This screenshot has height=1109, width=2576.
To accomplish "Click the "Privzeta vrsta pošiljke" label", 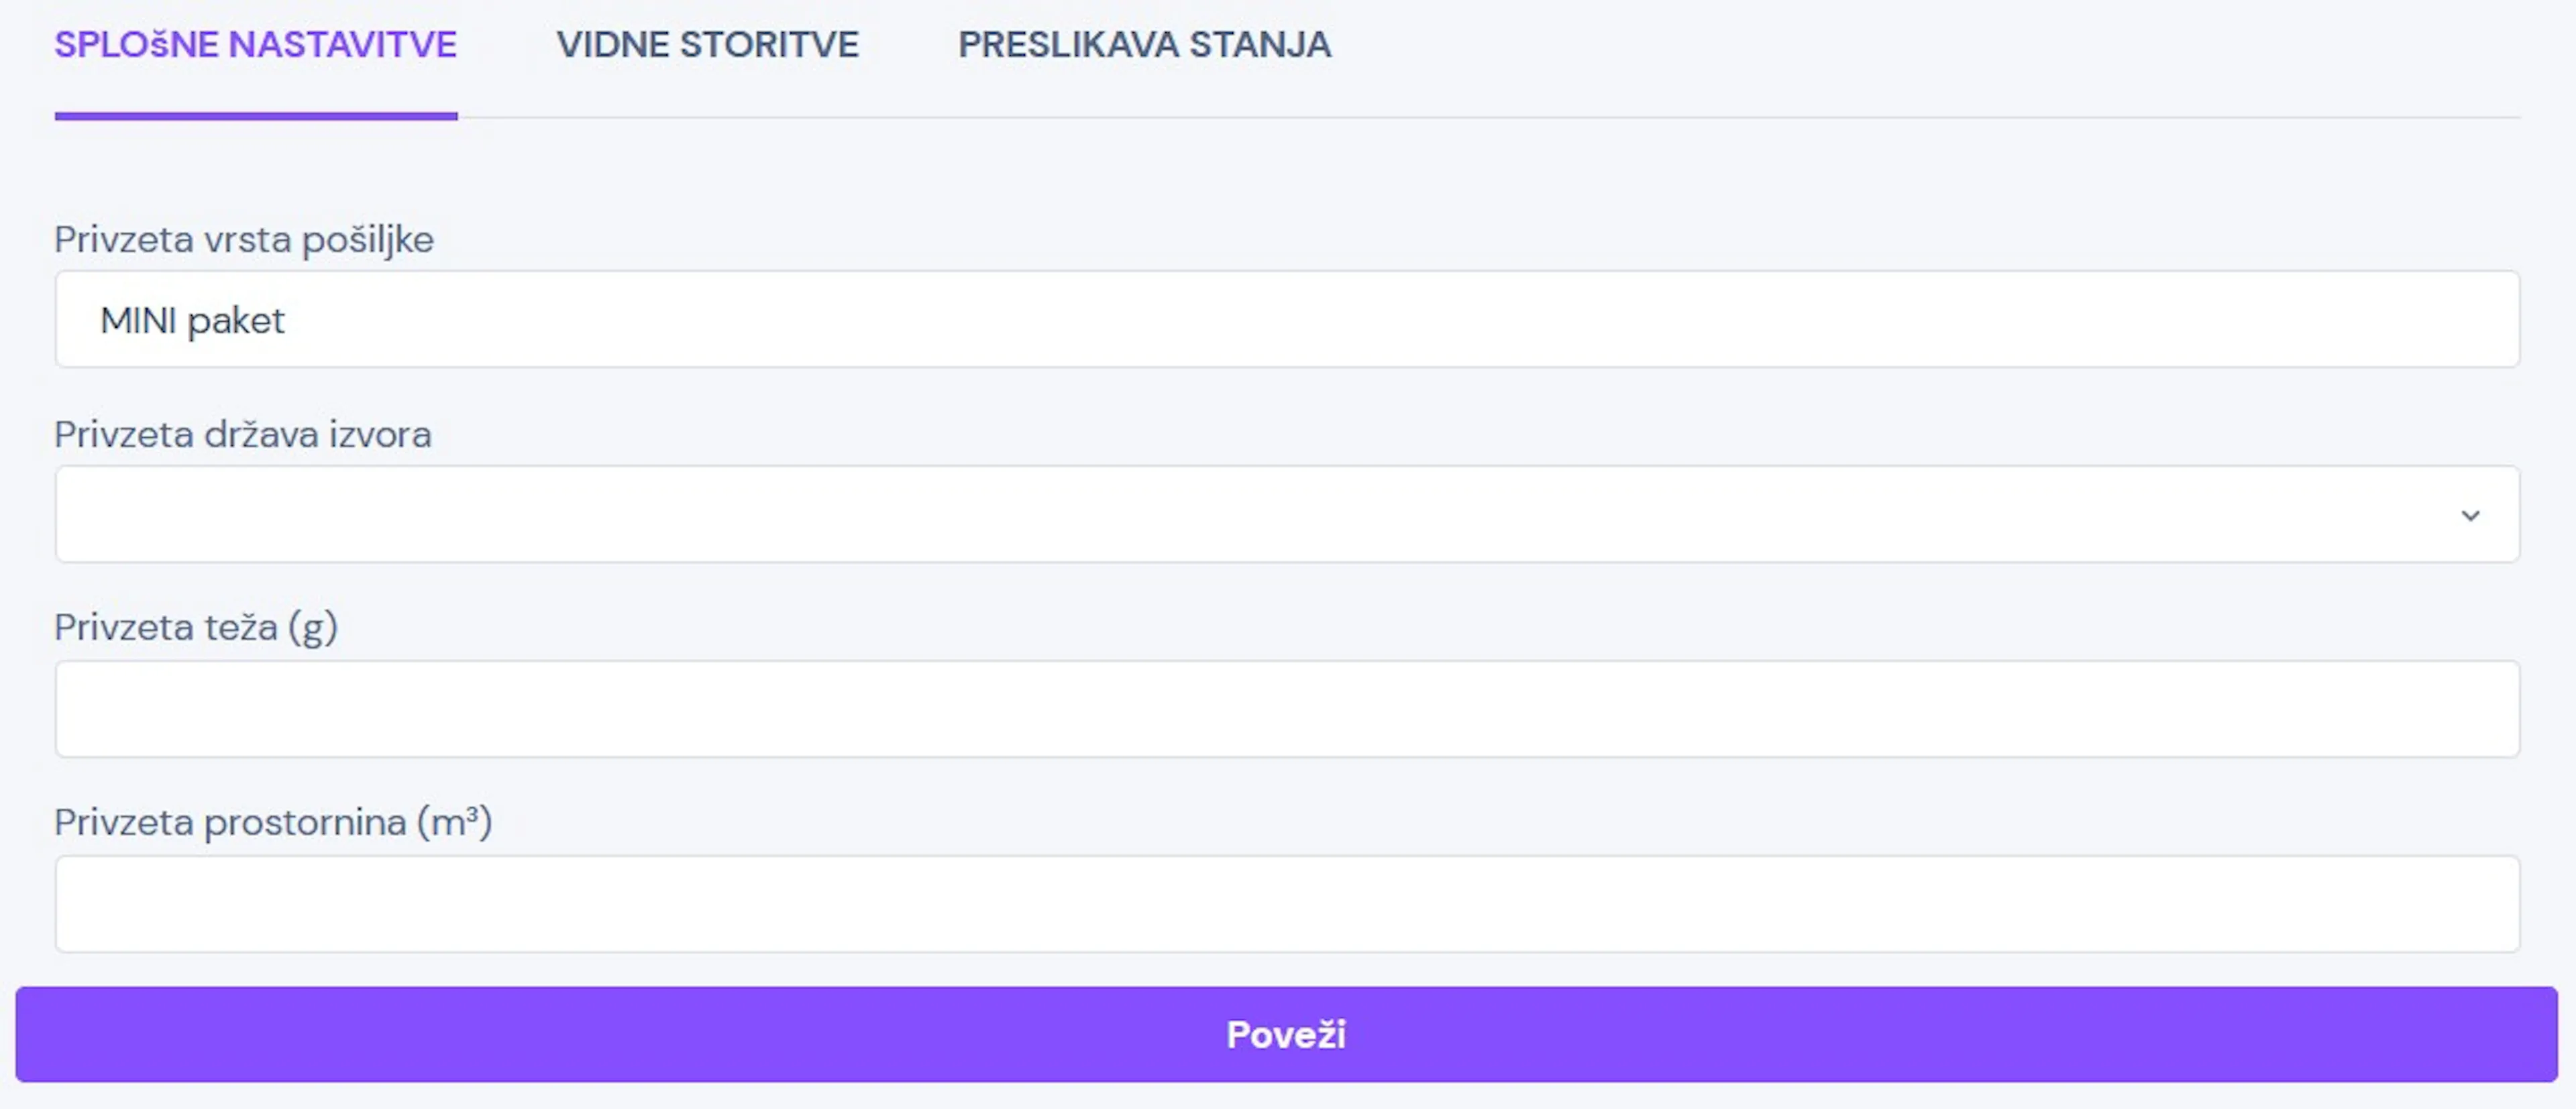I will point(244,240).
